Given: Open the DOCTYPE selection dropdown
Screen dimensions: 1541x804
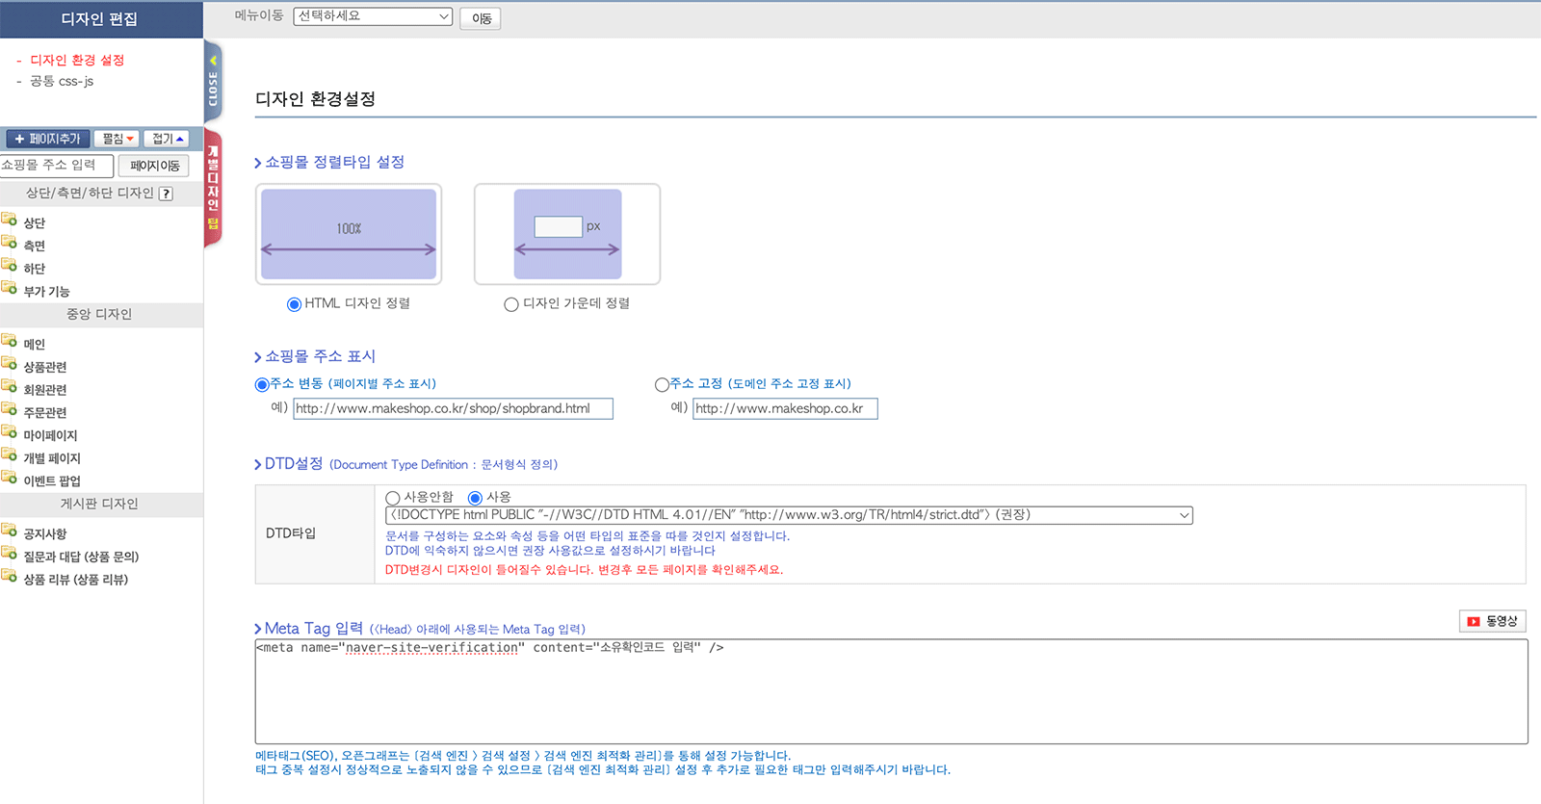Looking at the screenshot, I should 789,515.
